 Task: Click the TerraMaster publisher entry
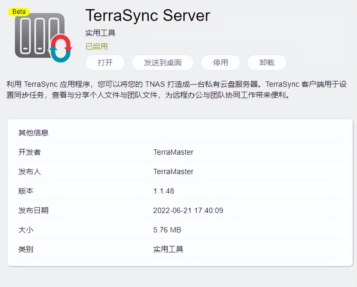173,172
